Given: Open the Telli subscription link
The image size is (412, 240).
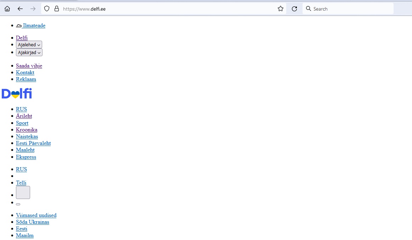Looking at the screenshot, I should coord(21,183).
